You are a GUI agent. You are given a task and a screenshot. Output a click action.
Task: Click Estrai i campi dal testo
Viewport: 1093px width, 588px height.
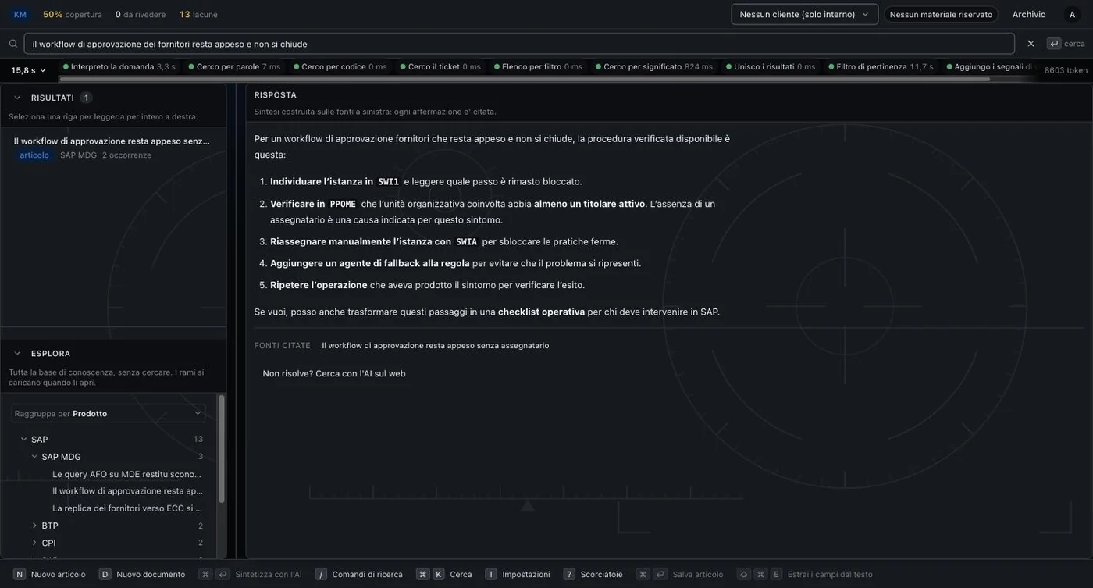coord(806,574)
